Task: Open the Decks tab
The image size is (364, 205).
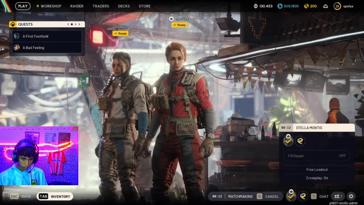Action: [x=124, y=6]
